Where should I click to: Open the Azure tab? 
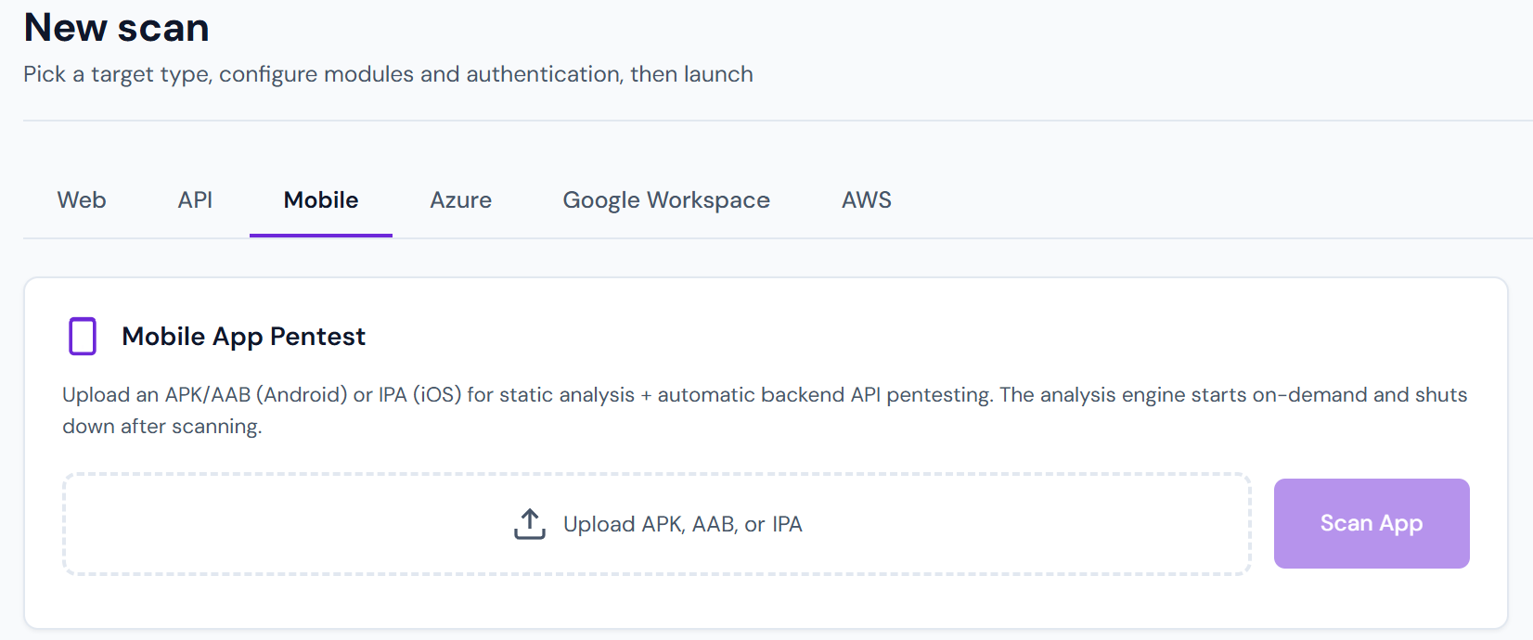tap(460, 200)
